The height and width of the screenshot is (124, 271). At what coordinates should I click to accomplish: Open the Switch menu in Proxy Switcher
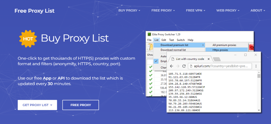tap(180, 40)
